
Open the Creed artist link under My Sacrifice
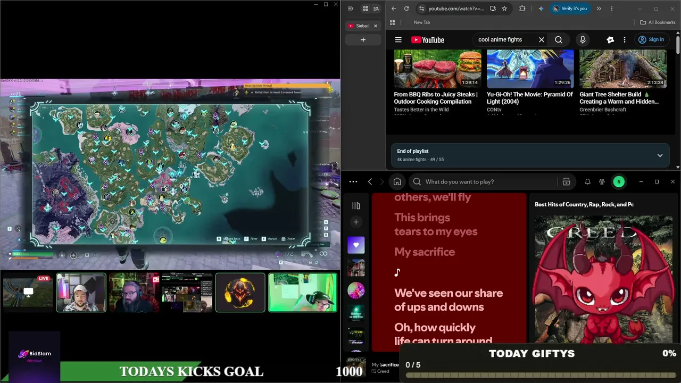point(383,371)
